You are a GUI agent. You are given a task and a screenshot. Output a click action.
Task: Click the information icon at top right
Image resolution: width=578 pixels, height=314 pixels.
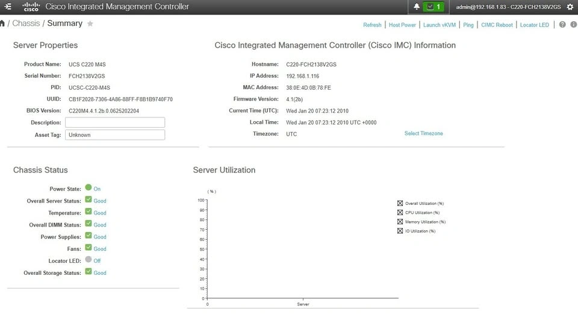pyautogui.click(x=574, y=25)
